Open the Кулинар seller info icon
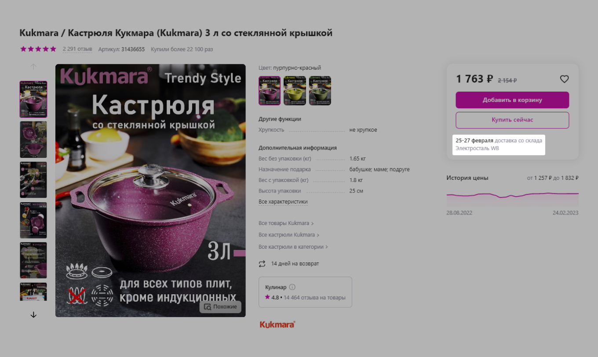 tap(292, 287)
